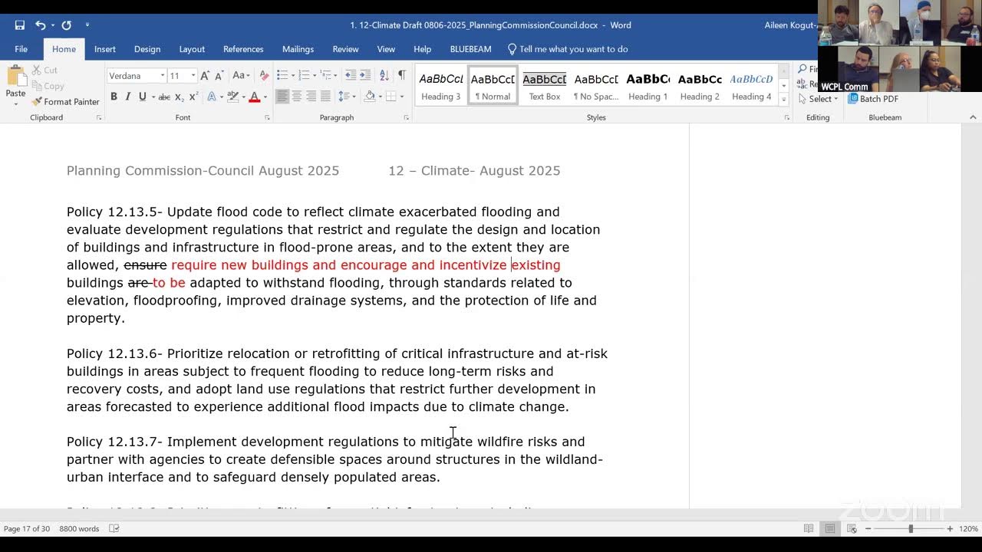
Task: Click the 8800 words count in status bar
Action: click(x=79, y=528)
